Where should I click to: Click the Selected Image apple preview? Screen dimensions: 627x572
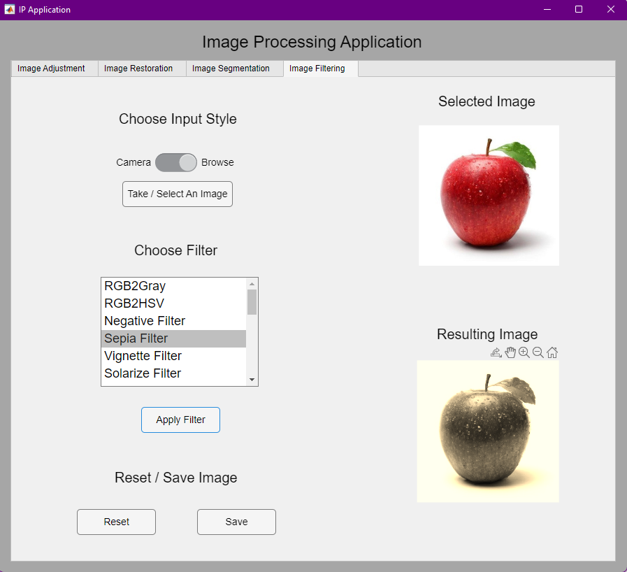(x=489, y=195)
